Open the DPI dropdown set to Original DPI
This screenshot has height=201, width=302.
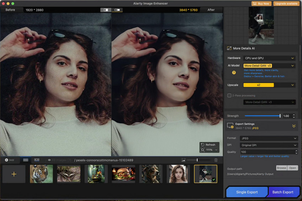(269, 145)
